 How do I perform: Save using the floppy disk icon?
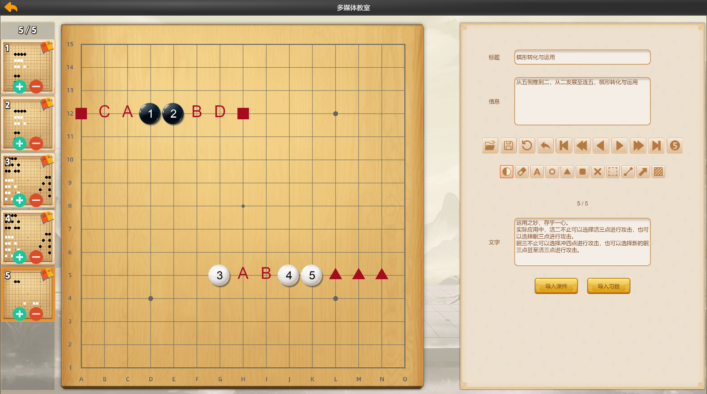[509, 146]
